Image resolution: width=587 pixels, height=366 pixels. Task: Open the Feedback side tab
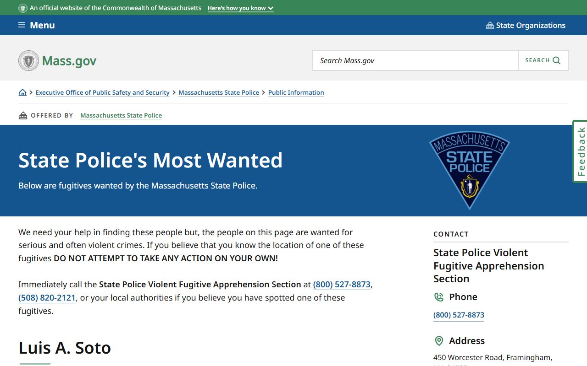tap(580, 151)
